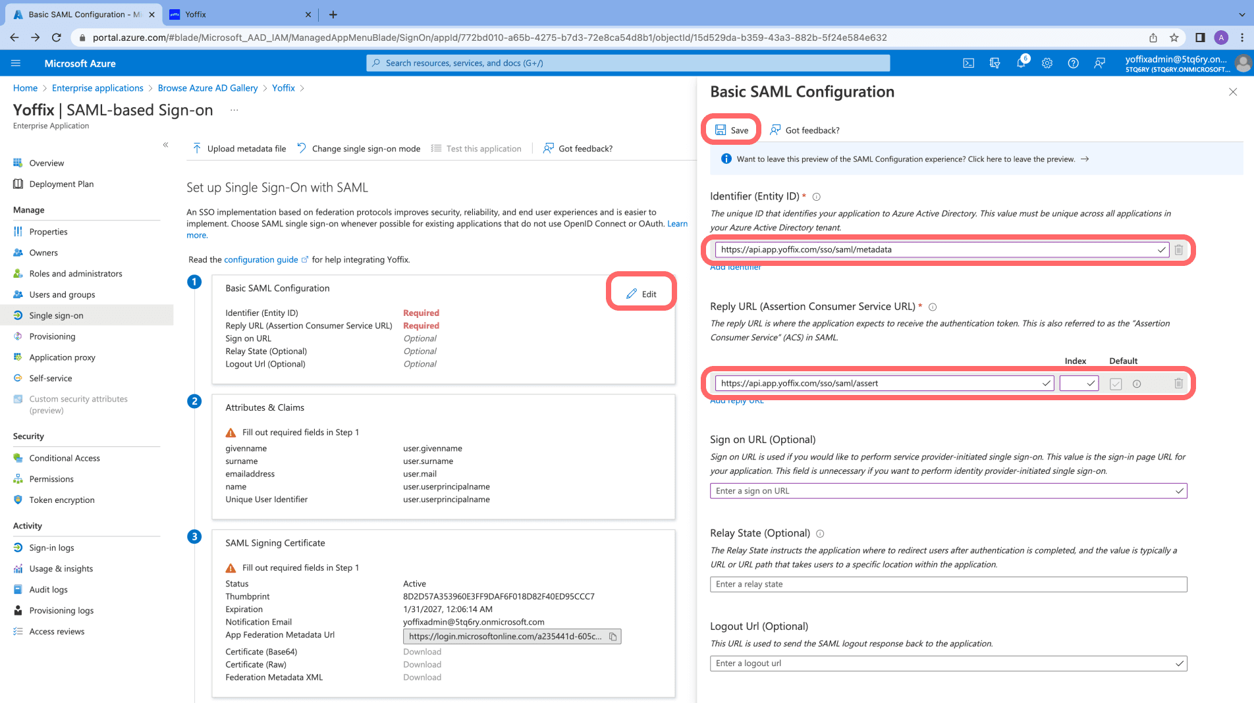This screenshot has height=703, width=1254.
Task: Delete the Identifier entry with the trash icon
Action: [x=1178, y=249]
